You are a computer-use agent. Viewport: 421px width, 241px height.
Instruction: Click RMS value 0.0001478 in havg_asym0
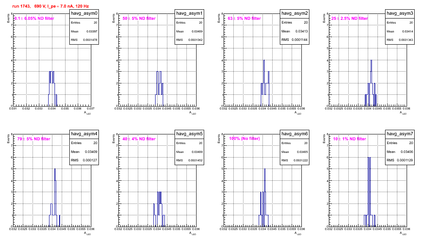point(90,40)
